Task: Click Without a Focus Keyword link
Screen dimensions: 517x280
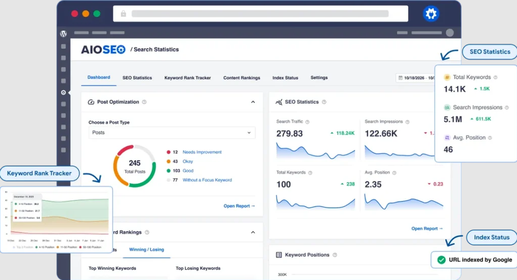Action: tap(207, 180)
